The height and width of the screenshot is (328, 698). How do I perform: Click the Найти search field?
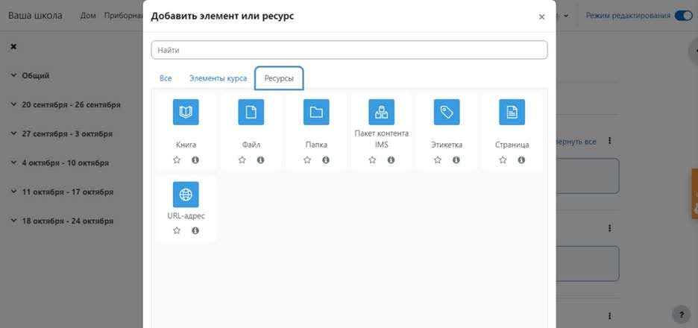(x=349, y=50)
